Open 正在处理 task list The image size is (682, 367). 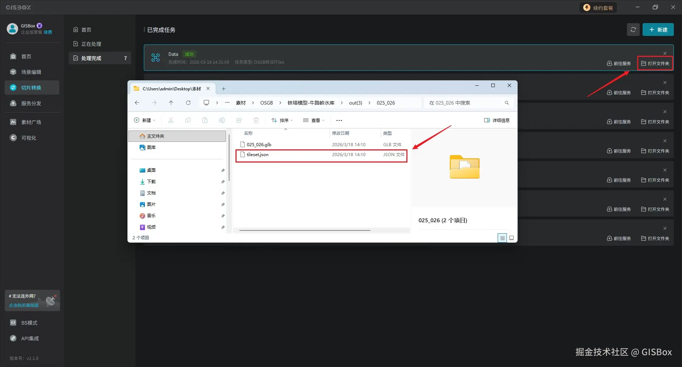pyautogui.click(x=100, y=44)
